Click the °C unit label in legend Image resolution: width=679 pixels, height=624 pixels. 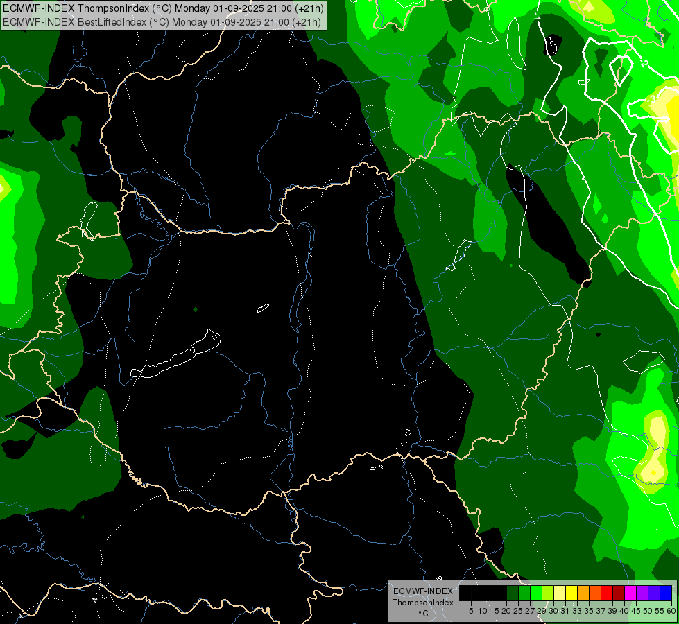(x=424, y=613)
